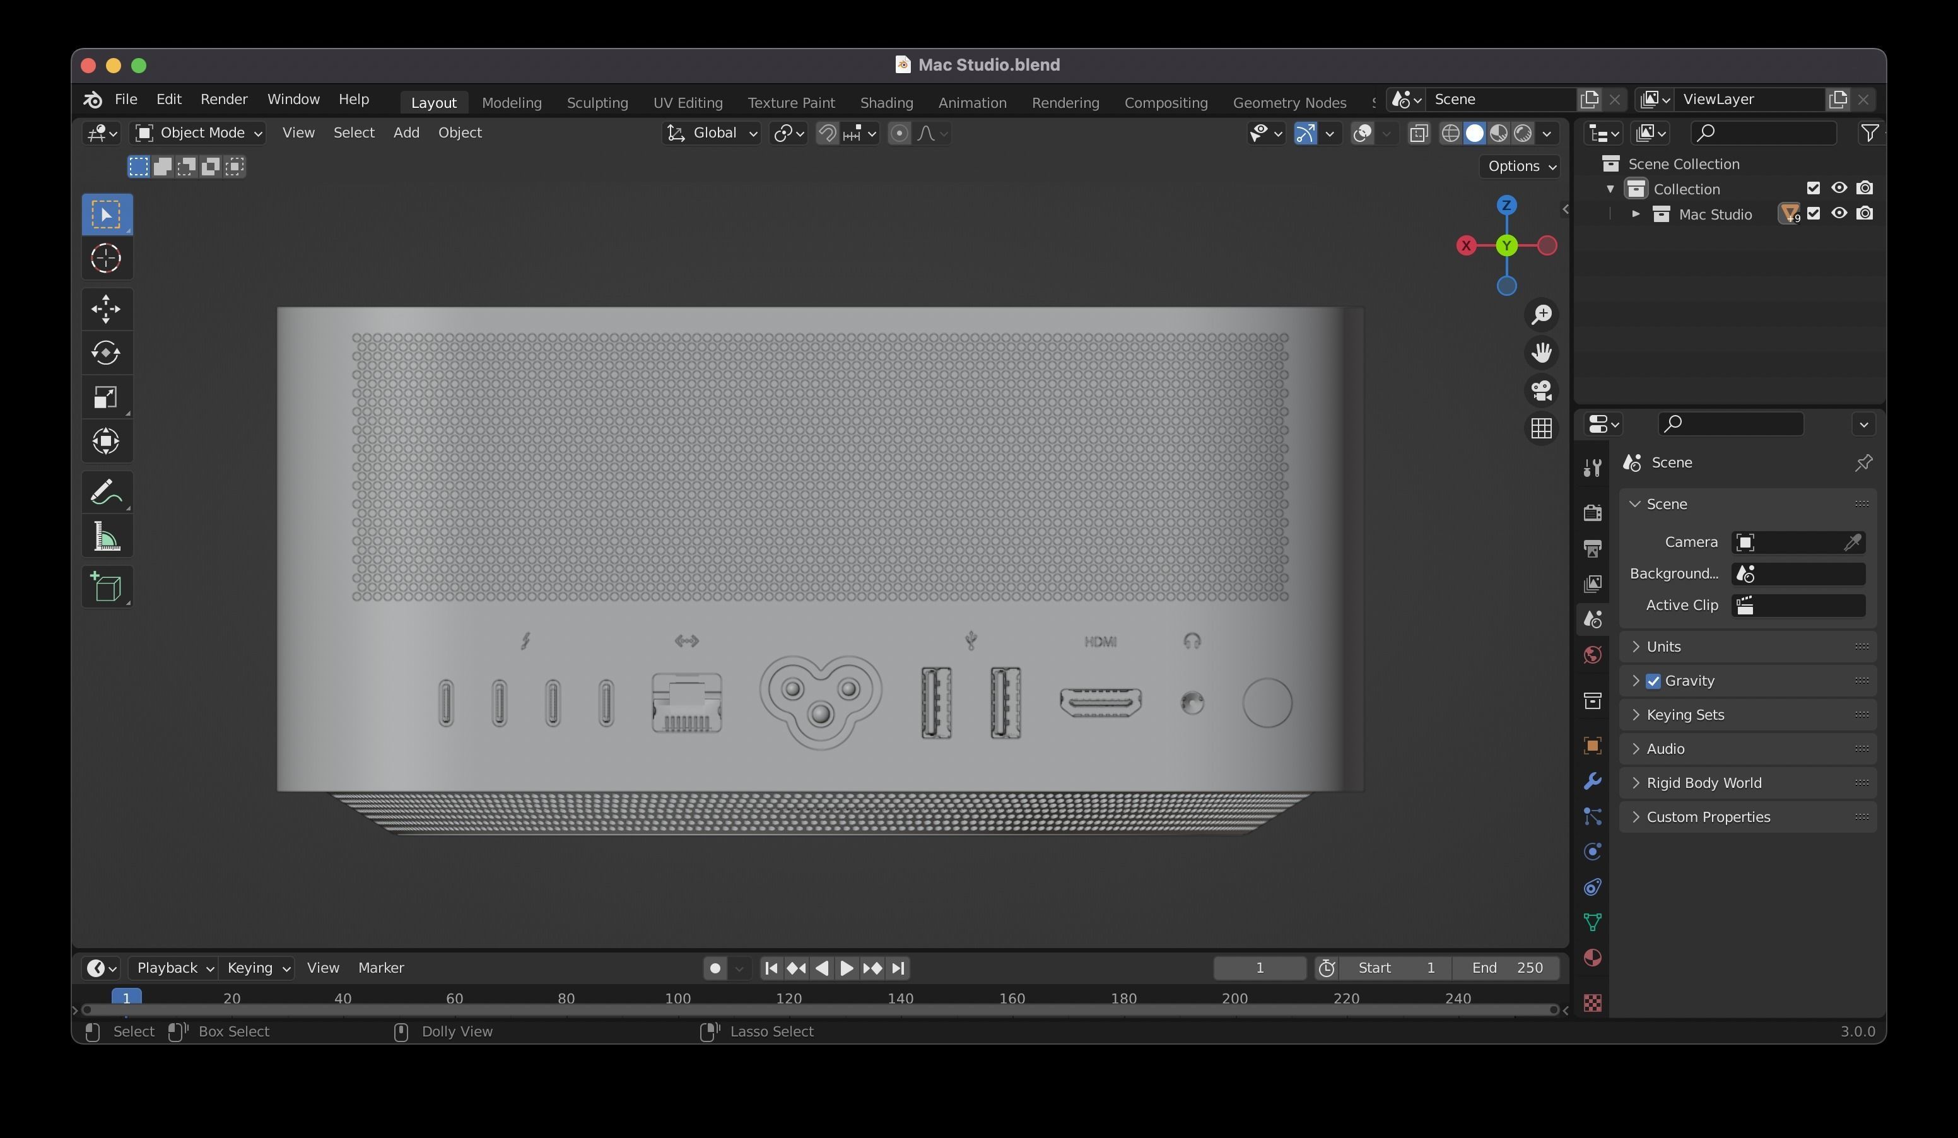Select the Rotate tool
Viewport: 1958px width, 1138px height.
click(107, 353)
